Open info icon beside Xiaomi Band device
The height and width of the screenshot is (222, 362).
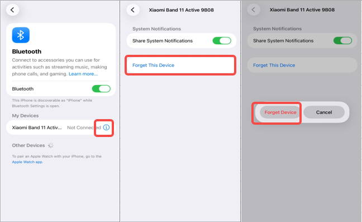click(x=106, y=127)
